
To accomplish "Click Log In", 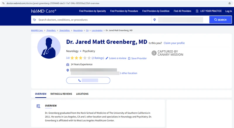I will [228, 11].
